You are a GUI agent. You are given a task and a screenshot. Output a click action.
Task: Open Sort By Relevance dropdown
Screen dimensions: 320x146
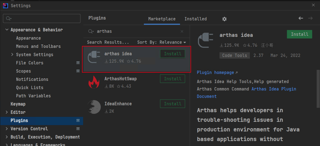tap(162, 42)
